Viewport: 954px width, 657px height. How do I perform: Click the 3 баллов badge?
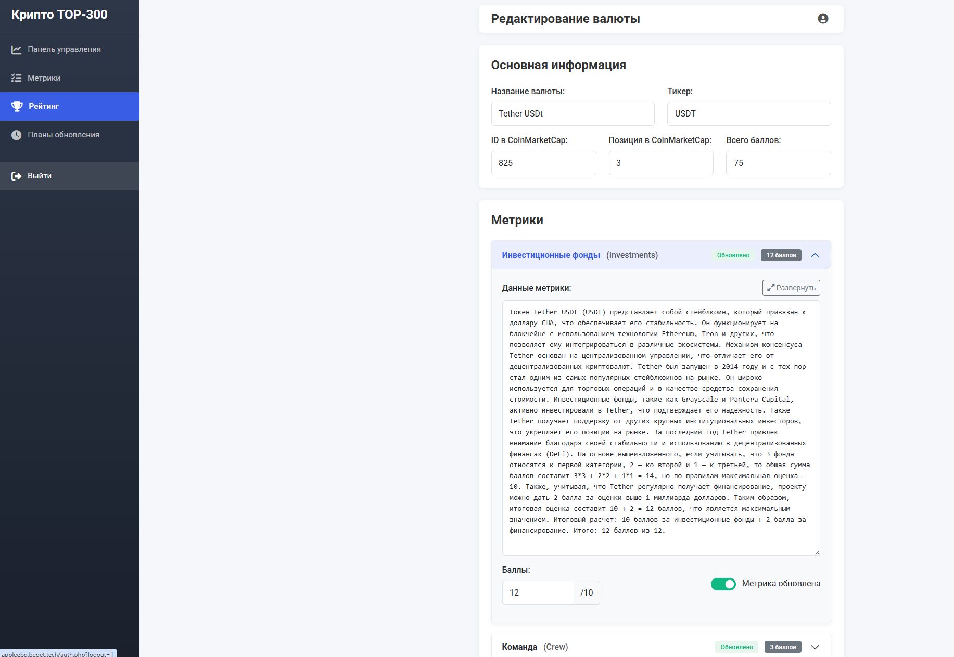pyautogui.click(x=783, y=647)
